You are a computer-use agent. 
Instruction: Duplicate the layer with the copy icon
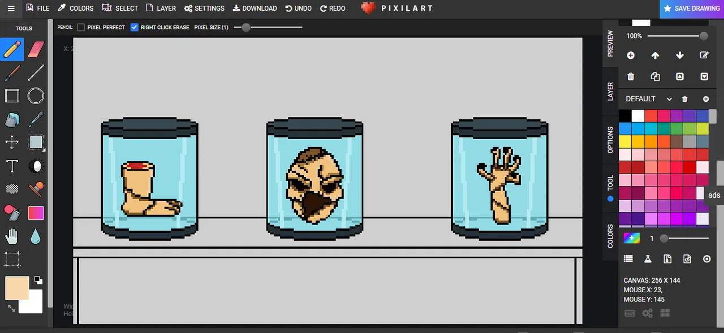(x=655, y=76)
